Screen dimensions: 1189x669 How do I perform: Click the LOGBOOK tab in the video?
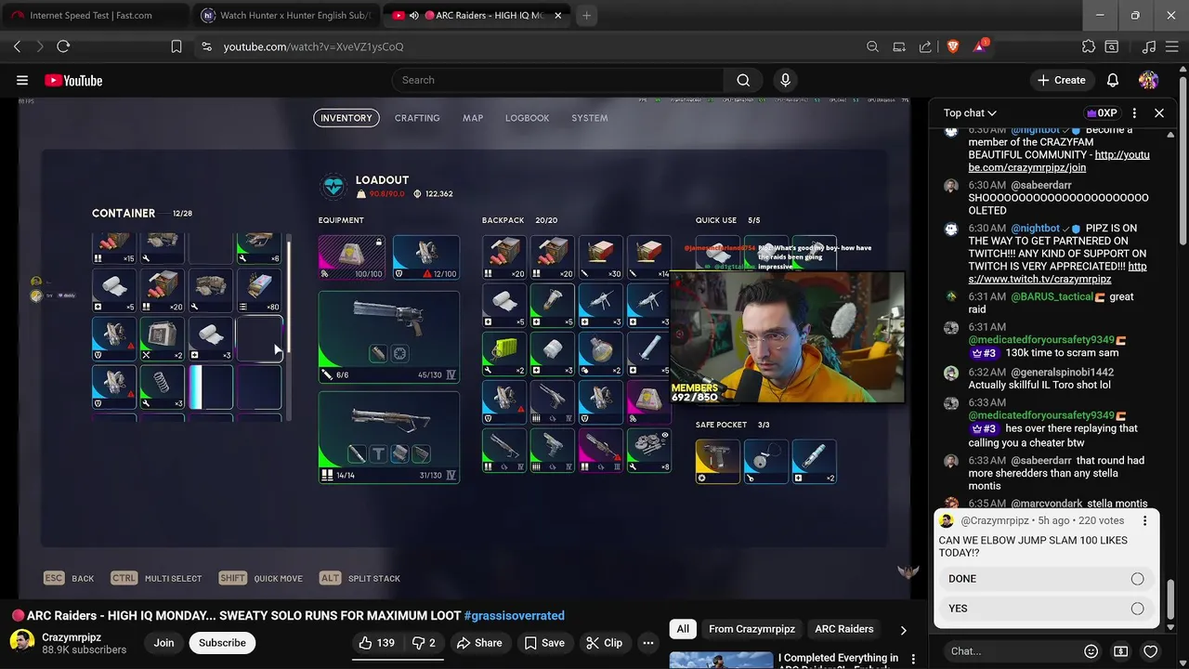[x=527, y=118]
